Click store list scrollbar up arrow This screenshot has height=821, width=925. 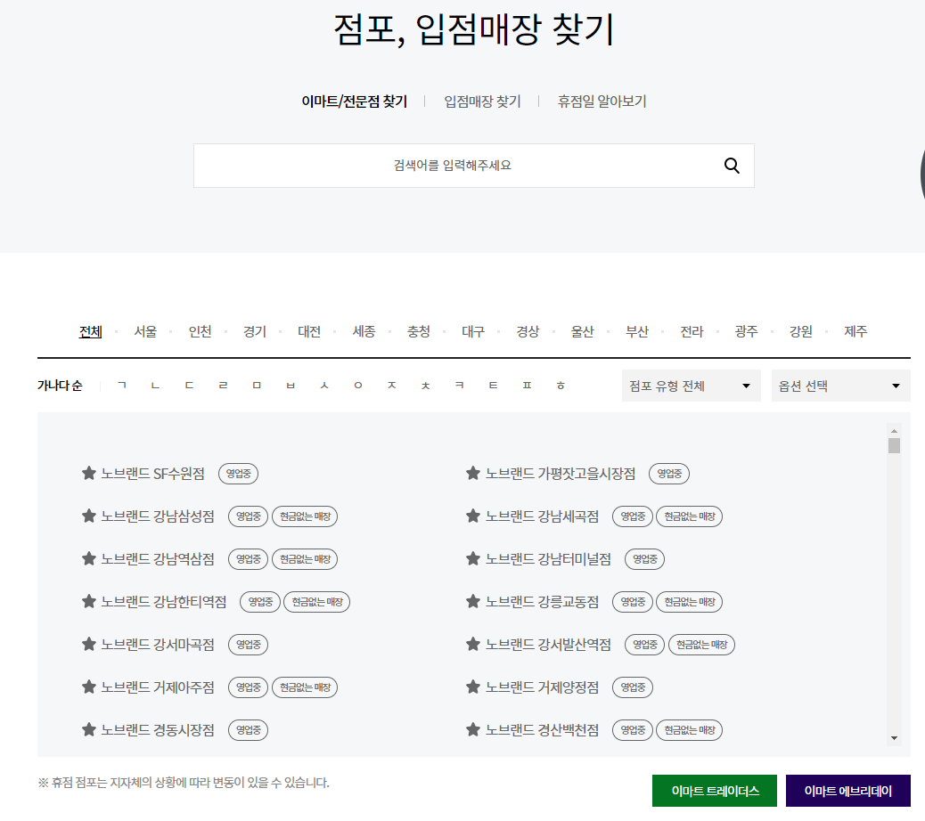(x=895, y=431)
